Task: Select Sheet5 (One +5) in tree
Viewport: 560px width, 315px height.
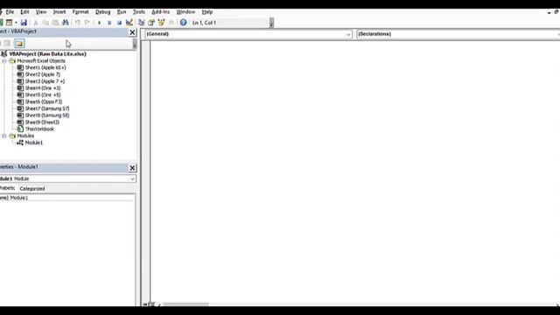Action: (x=43, y=94)
